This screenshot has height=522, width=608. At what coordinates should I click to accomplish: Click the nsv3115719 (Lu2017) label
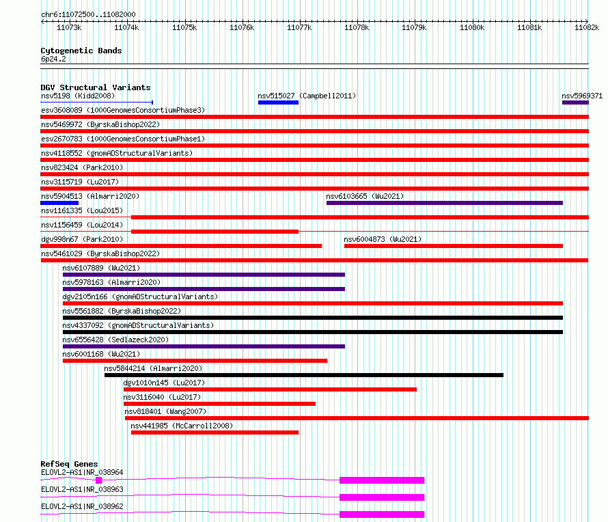(80, 182)
